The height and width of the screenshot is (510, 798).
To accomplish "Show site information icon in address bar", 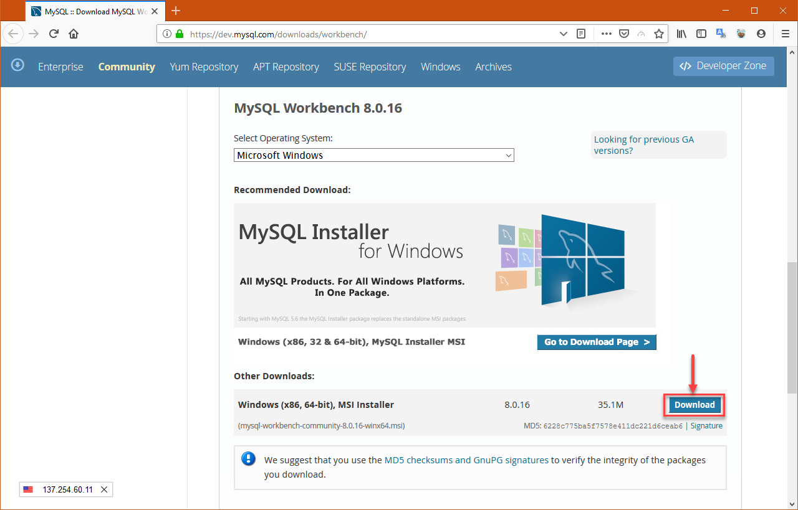I will coord(167,34).
